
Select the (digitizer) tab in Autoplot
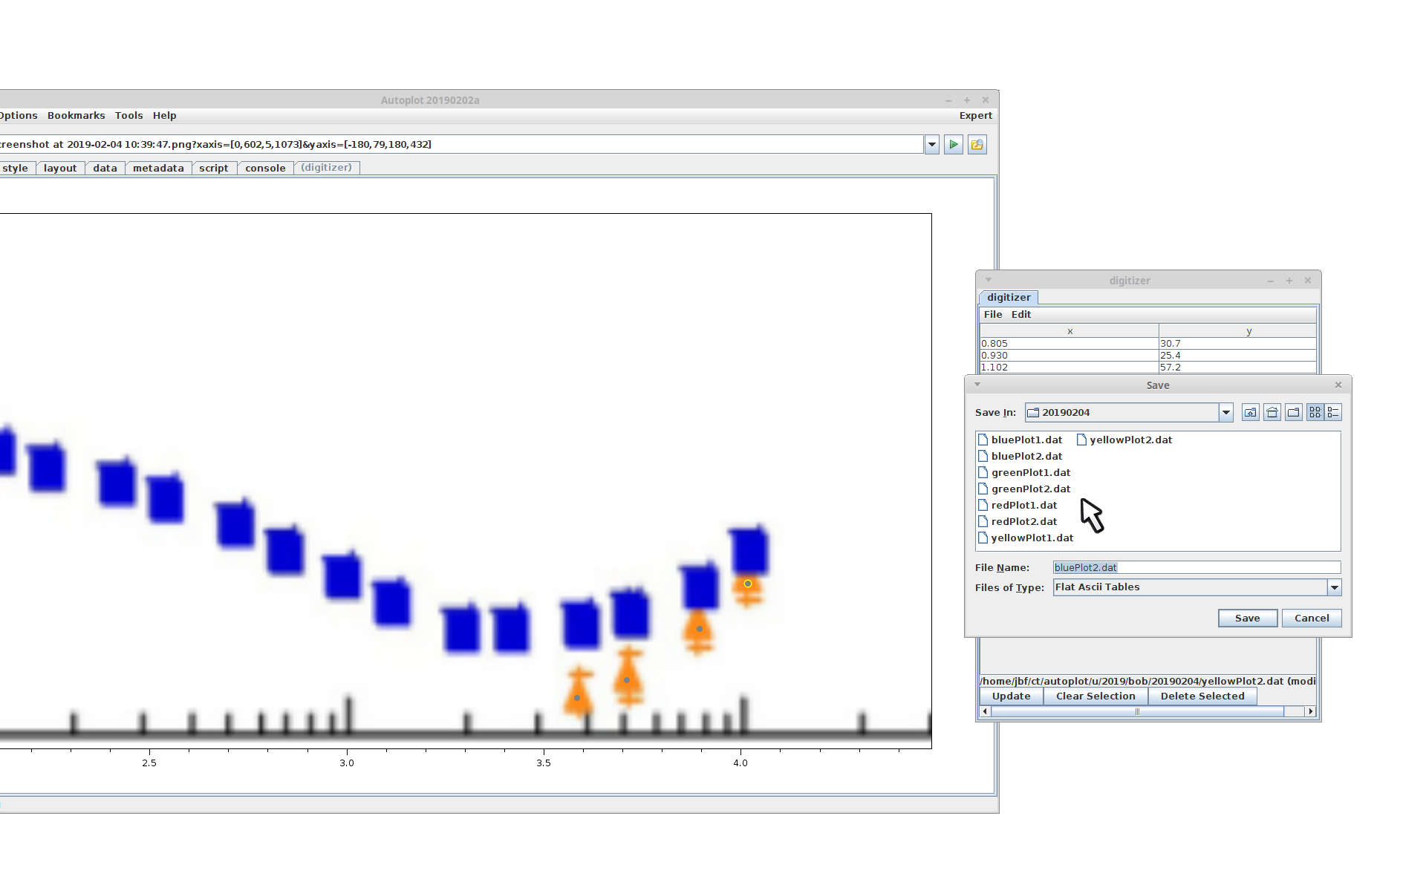[x=327, y=168]
